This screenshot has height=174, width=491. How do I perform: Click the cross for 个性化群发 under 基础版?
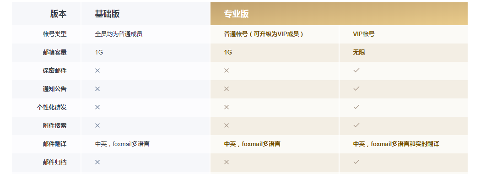[x=97, y=107]
